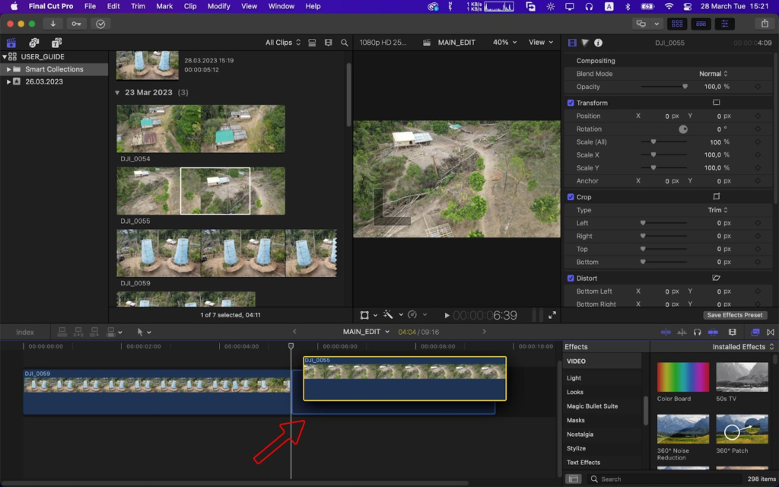779x487 pixels.
Task: Select the Looks effects category
Action: click(575, 392)
